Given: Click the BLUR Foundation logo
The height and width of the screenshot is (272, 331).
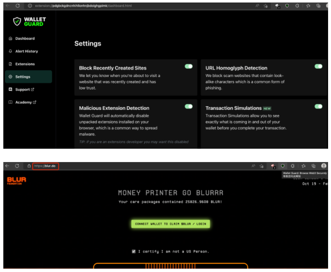Looking at the screenshot, I should (17, 180).
